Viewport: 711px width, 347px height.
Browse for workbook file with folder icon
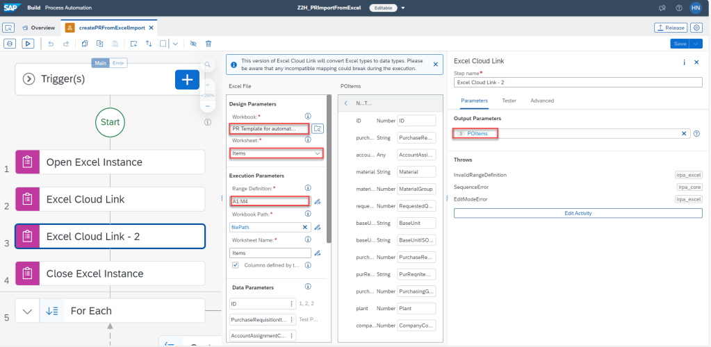tap(318, 128)
